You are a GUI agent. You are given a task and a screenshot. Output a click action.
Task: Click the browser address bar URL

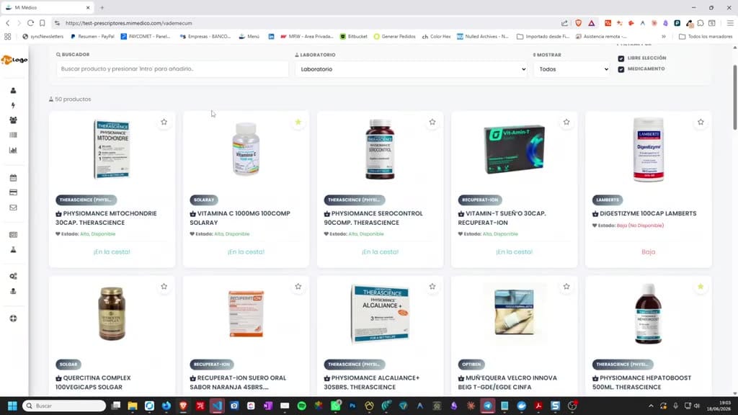pos(129,23)
